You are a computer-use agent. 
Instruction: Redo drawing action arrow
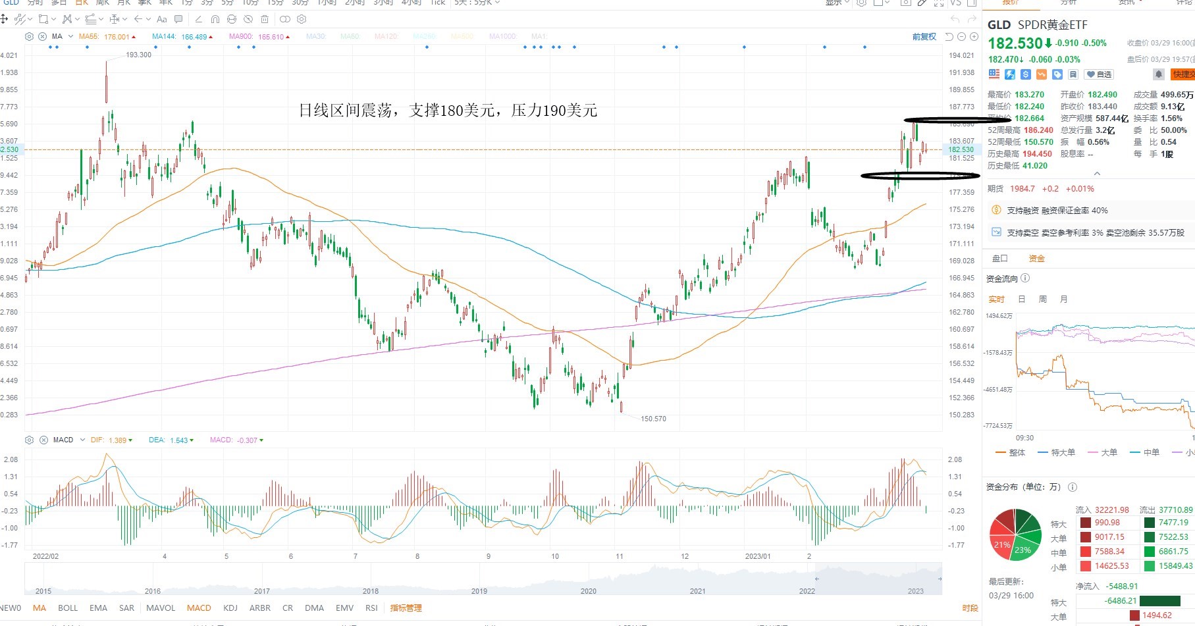[971, 19]
